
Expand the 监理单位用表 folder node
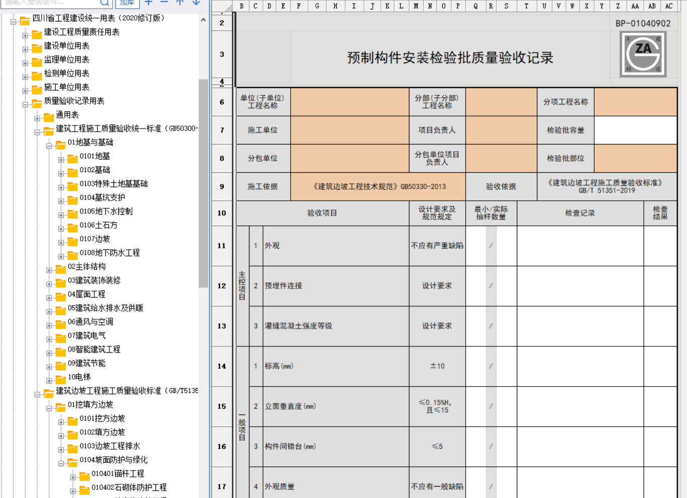(x=25, y=63)
